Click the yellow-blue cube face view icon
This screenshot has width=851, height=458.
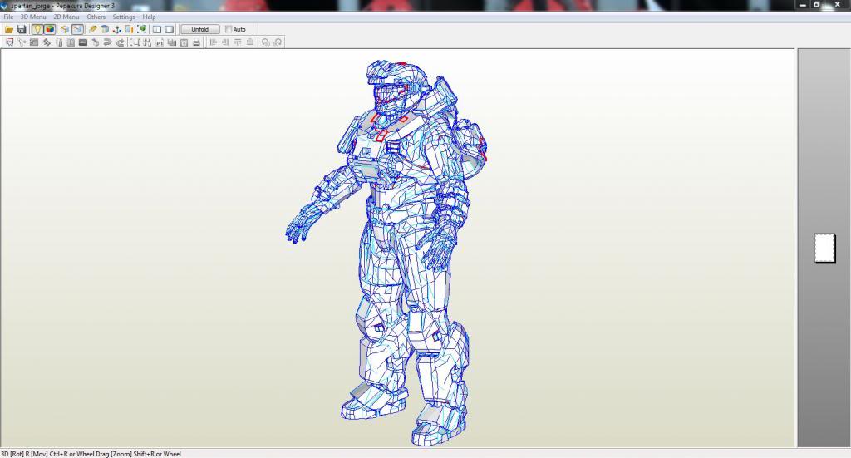point(65,29)
